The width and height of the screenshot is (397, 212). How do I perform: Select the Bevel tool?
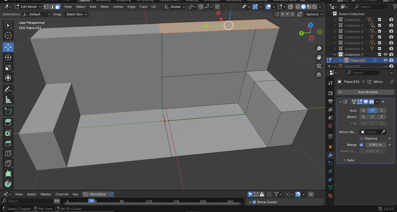click(8, 143)
